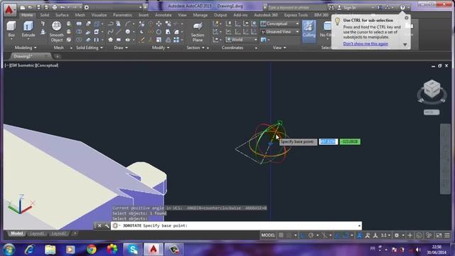Open the Conceptual visual style dropdown
The width and height of the screenshot is (455, 256).
tap(280, 23)
